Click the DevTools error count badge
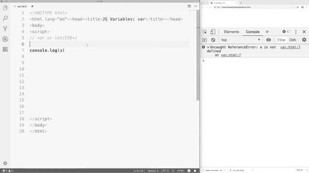This screenshot has height=173, width=309. pyautogui.click(x=285, y=32)
